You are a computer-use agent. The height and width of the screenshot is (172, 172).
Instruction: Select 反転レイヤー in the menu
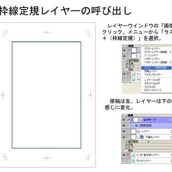(x=151, y=71)
